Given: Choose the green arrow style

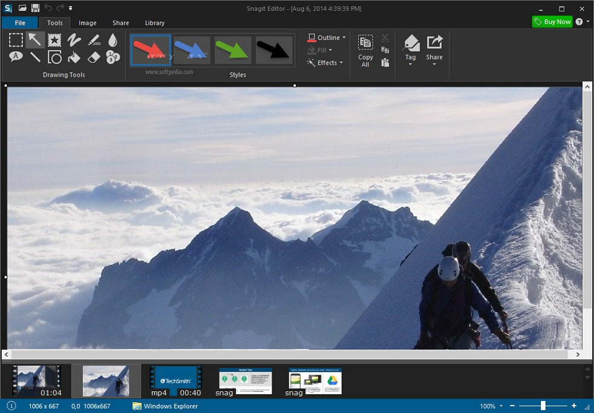Looking at the screenshot, I should 233,50.
